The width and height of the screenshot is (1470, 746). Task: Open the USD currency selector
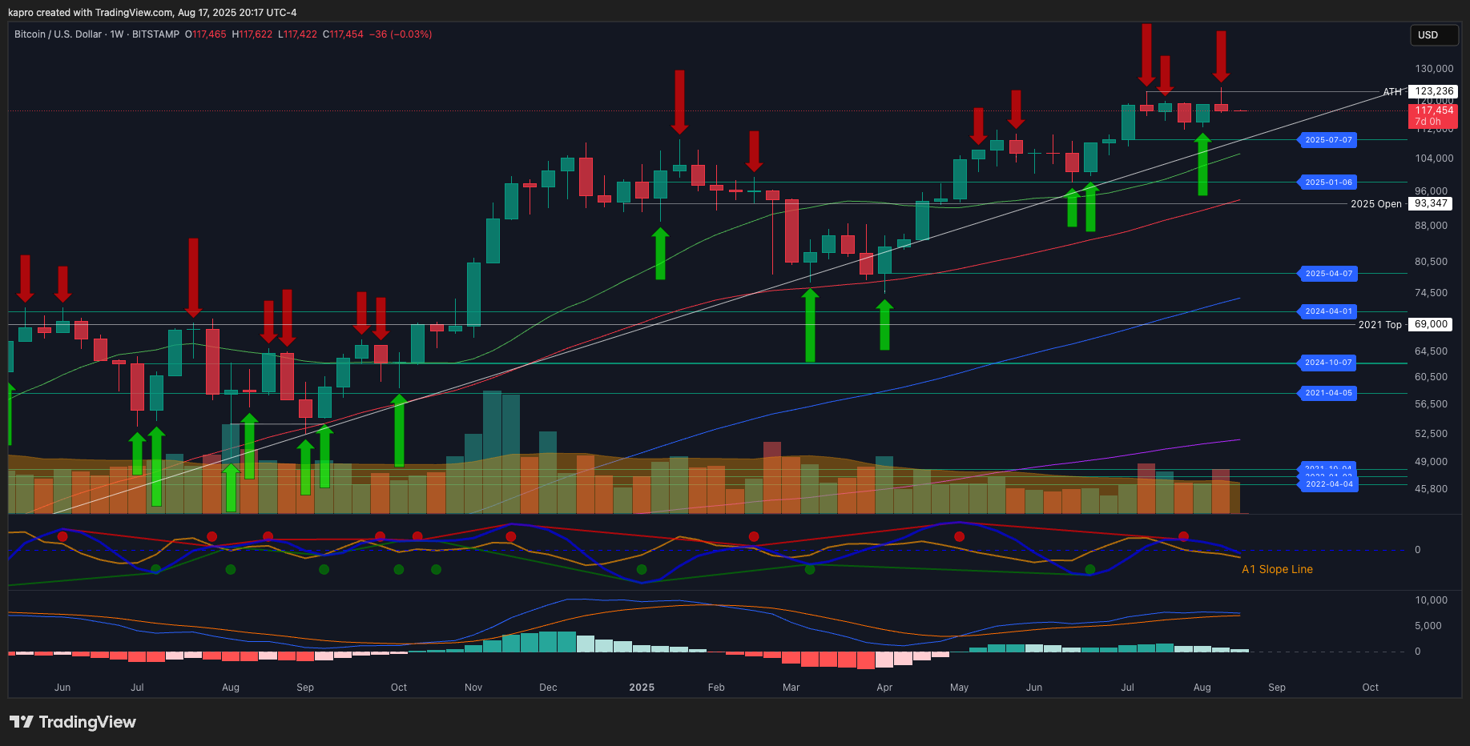coord(1433,35)
